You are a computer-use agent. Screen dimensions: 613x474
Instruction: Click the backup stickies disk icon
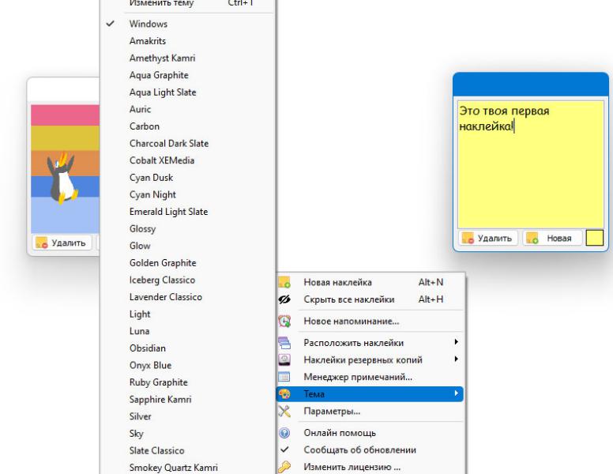(x=284, y=359)
